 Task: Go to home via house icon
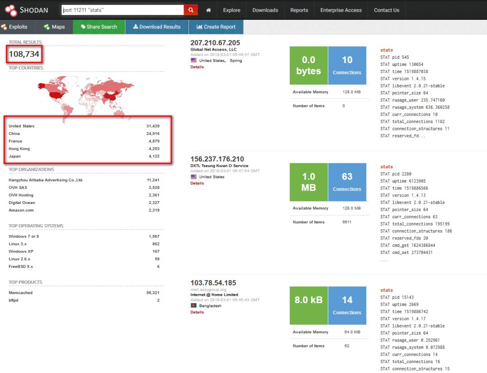point(208,10)
